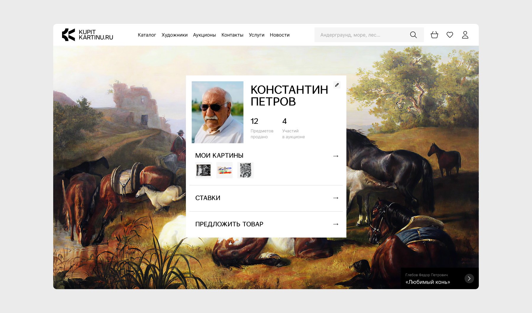Click the 4 Участий в аукционе statistic
The width and height of the screenshot is (532, 313).
click(293, 129)
